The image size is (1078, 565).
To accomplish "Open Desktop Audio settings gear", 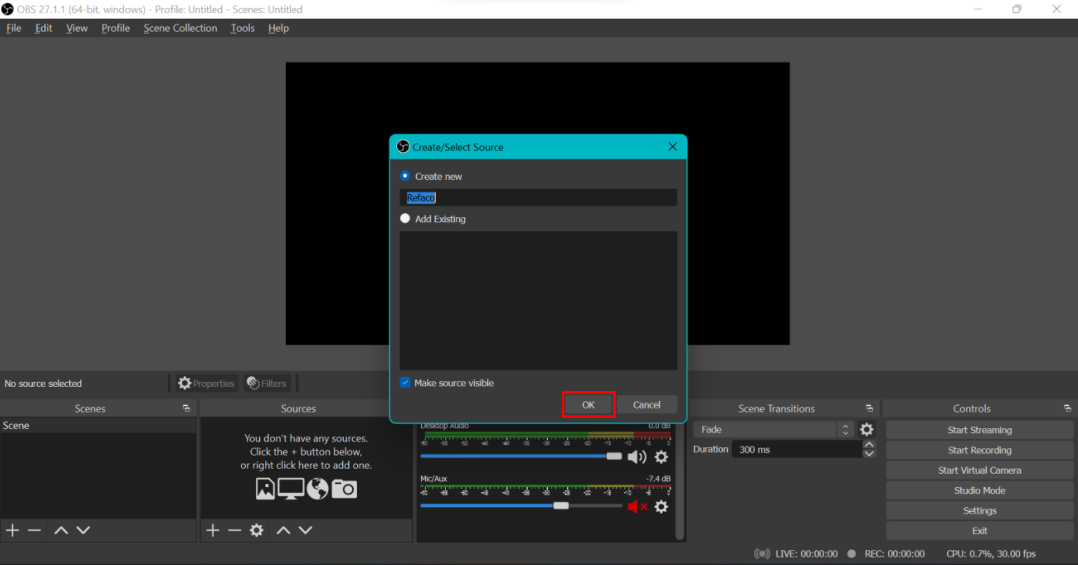I will tap(661, 457).
